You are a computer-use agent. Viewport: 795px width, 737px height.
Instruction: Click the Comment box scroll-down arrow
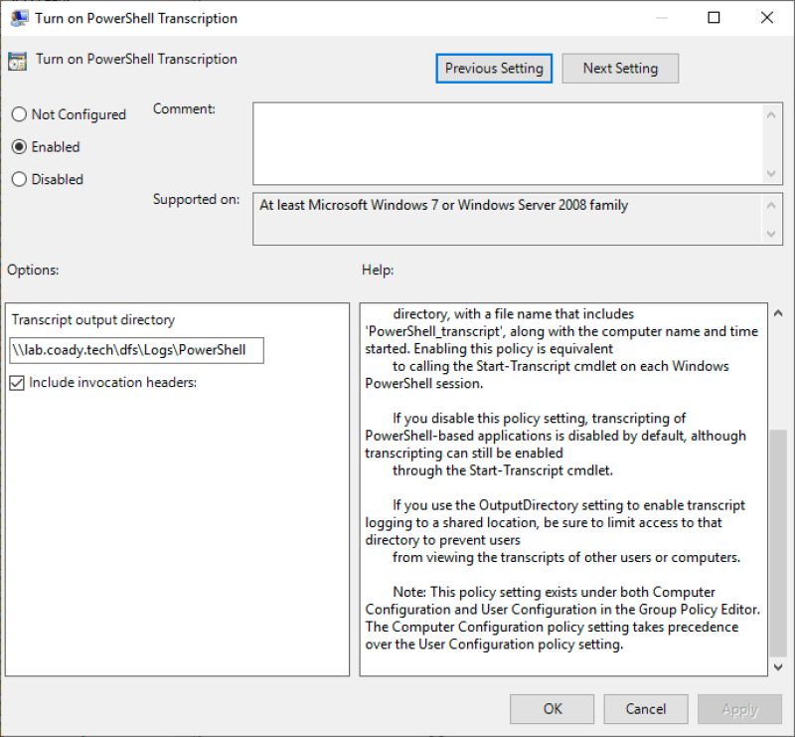coord(773,172)
